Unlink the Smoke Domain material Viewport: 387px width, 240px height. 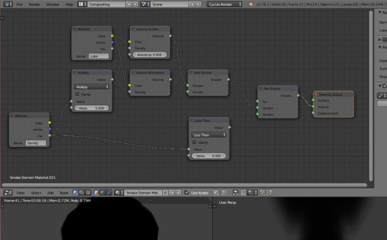coord(179,193)
